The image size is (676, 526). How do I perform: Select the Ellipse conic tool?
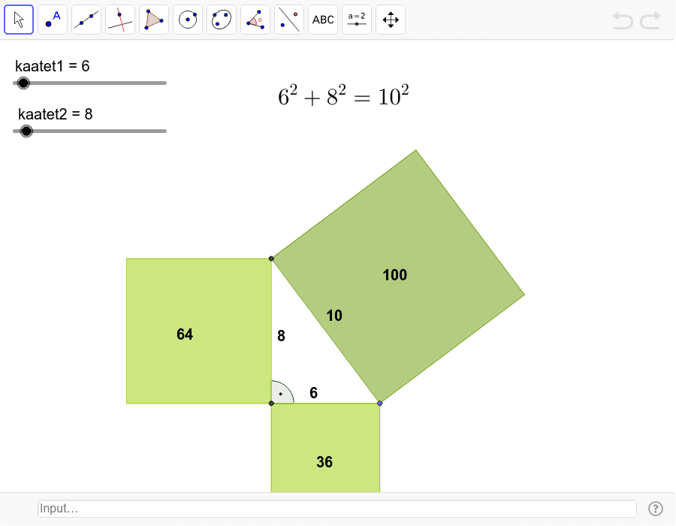(221, 20)
